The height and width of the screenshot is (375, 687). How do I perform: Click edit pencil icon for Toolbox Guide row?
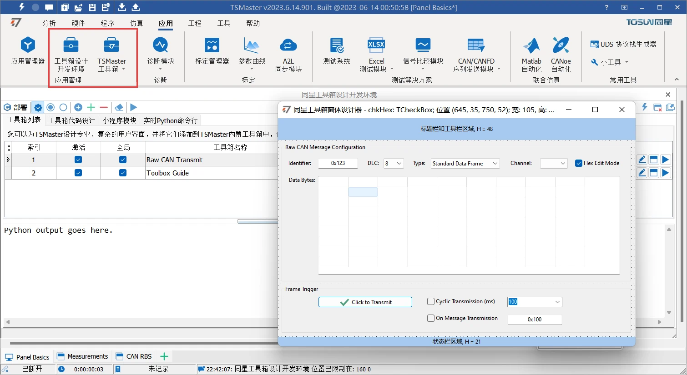(642, 173)
